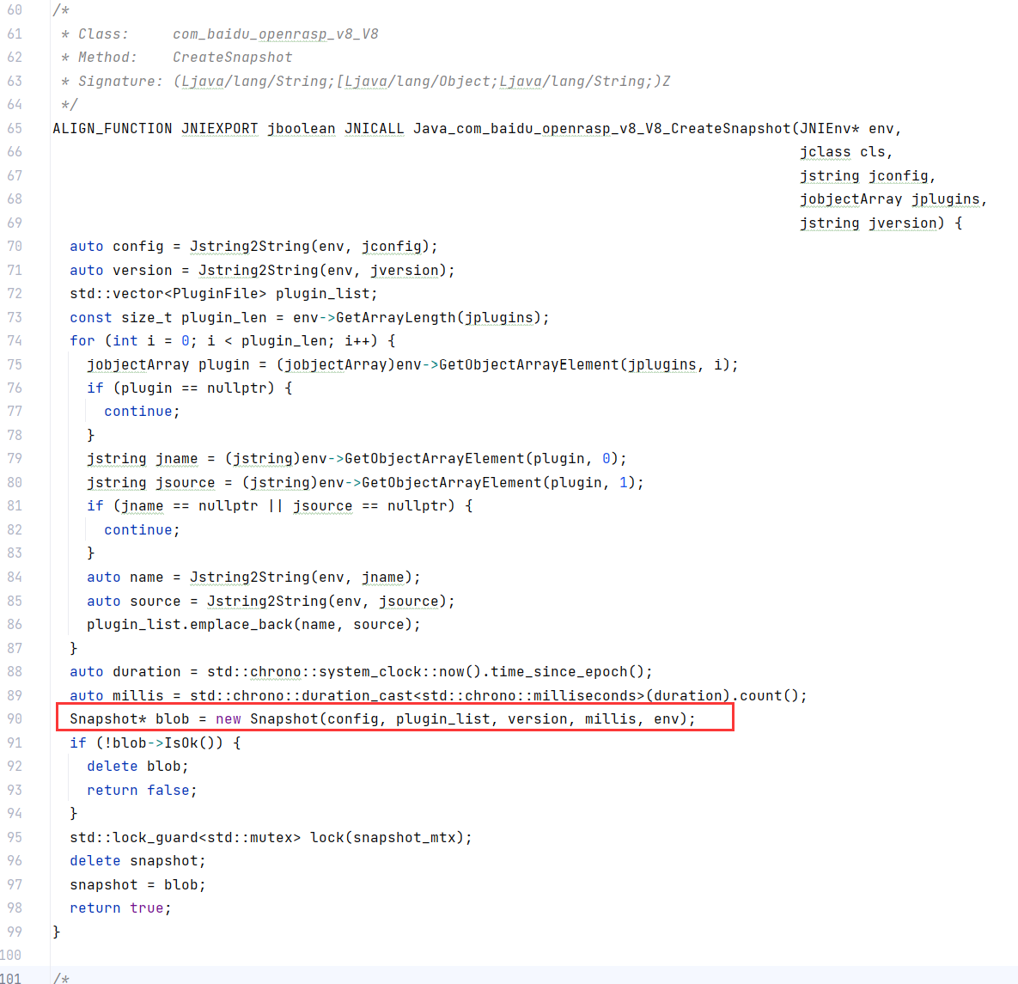Click 'jclass cls,' parameter on line 66
Screen dimensions: 1018x984
[x=846, y=152]
